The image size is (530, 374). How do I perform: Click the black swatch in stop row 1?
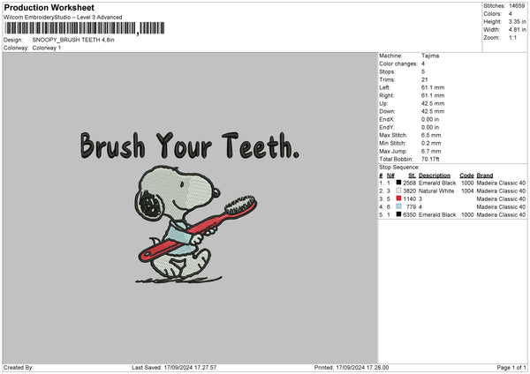(x=398, y=183)
